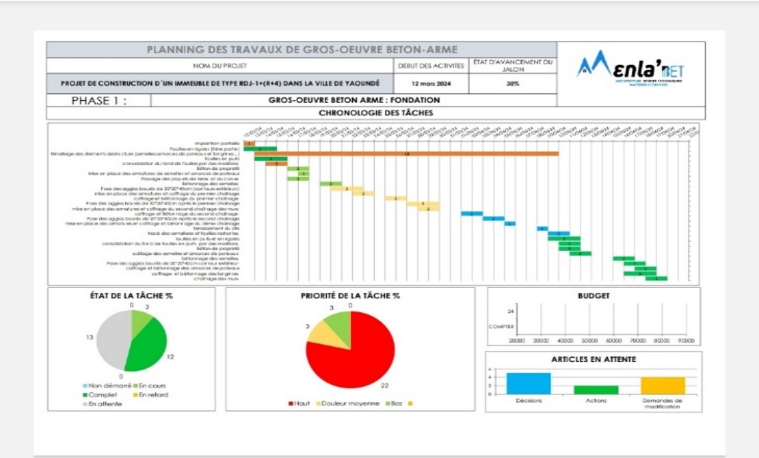This screenshot has width=759, height=458.
Task: Select the 'Demandes de modification' orange bar
Action: click(x=663, y=385)
